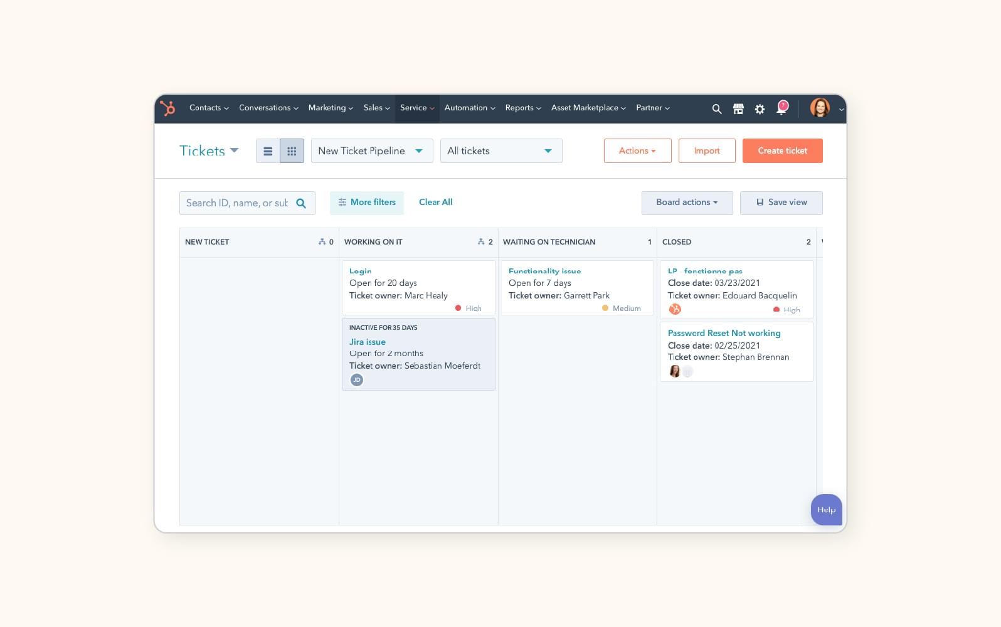The image size is (1001, 627).
Task: Open the All tickets filter dropdown
Action: coord(501,151)
